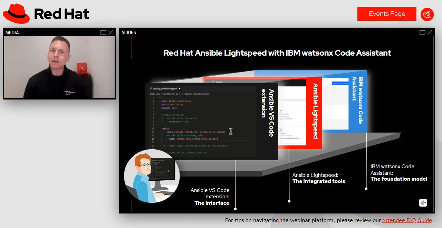Close the MEDIA panel
Screen dimensions: 442x228
(110, 32)
